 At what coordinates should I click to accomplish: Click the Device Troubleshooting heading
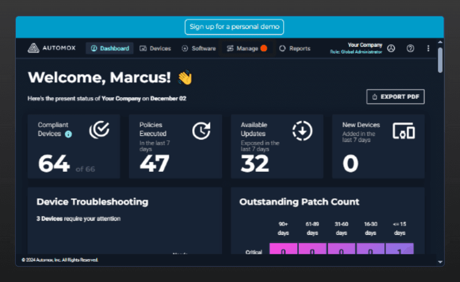click(93, 202)
